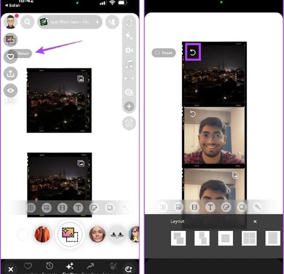Choose the overlapping squares layout option
This screenshot has height=274, width=284.
(178, 238)
